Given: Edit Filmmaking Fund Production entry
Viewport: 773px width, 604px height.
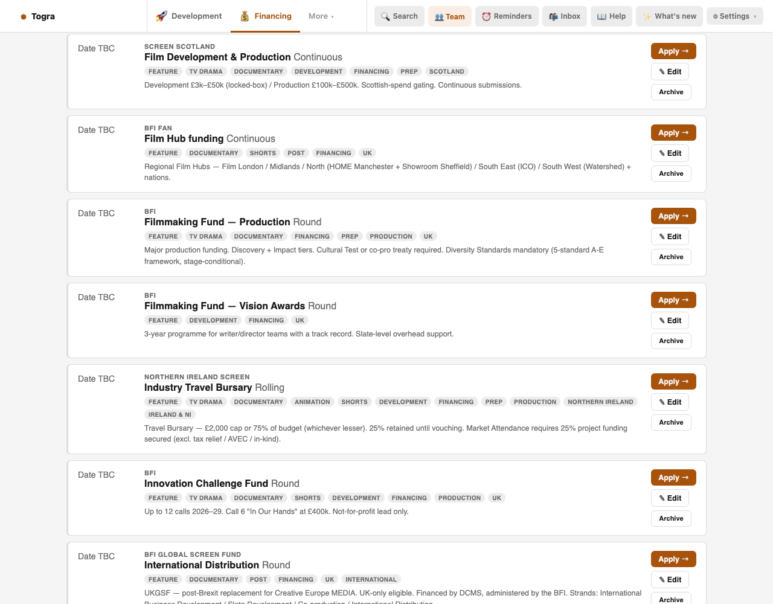Looking at the screenshot, I should coord(670,237).
